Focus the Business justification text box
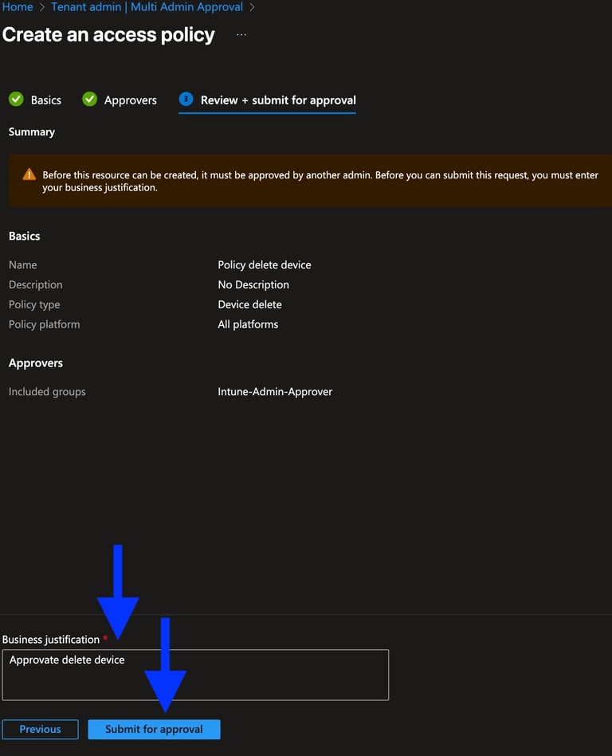612x756 pixels. (x=195, y=676)
